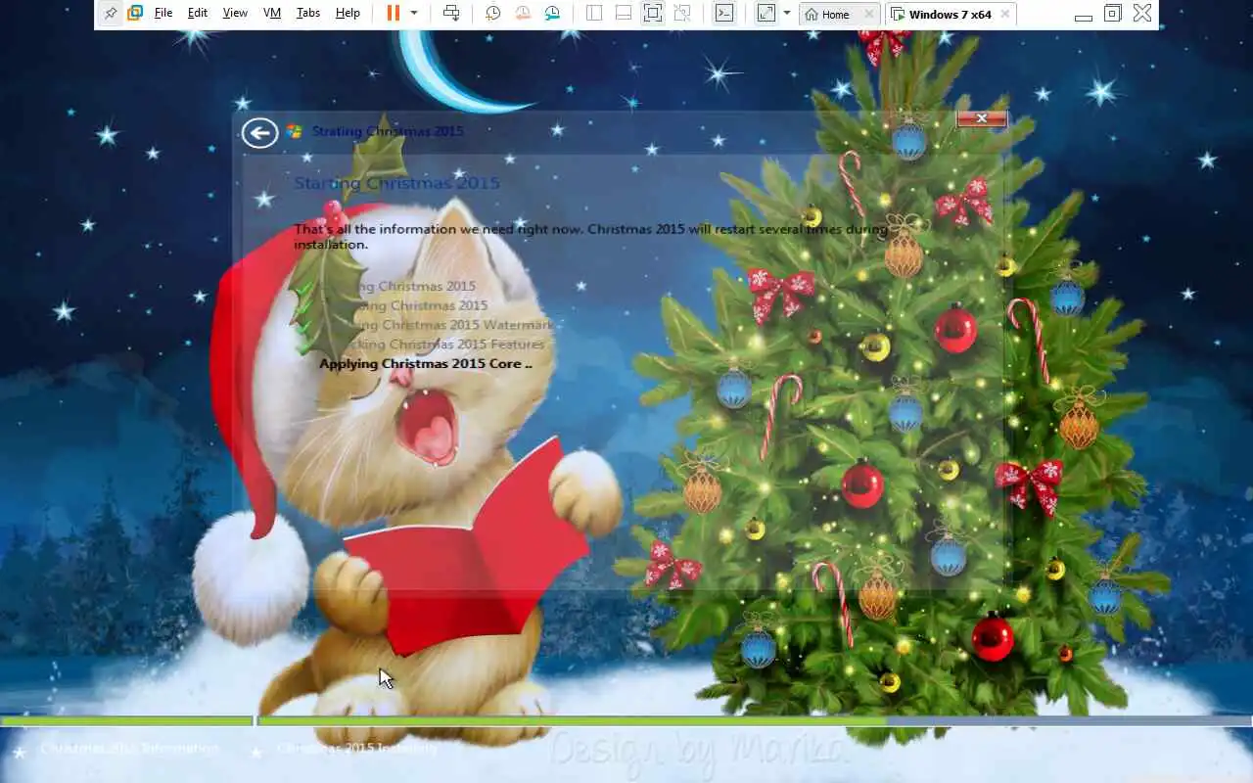The height and width of the screenshot is (783, 1253).
Task: Open the View menu
Action: click(235, 14)
